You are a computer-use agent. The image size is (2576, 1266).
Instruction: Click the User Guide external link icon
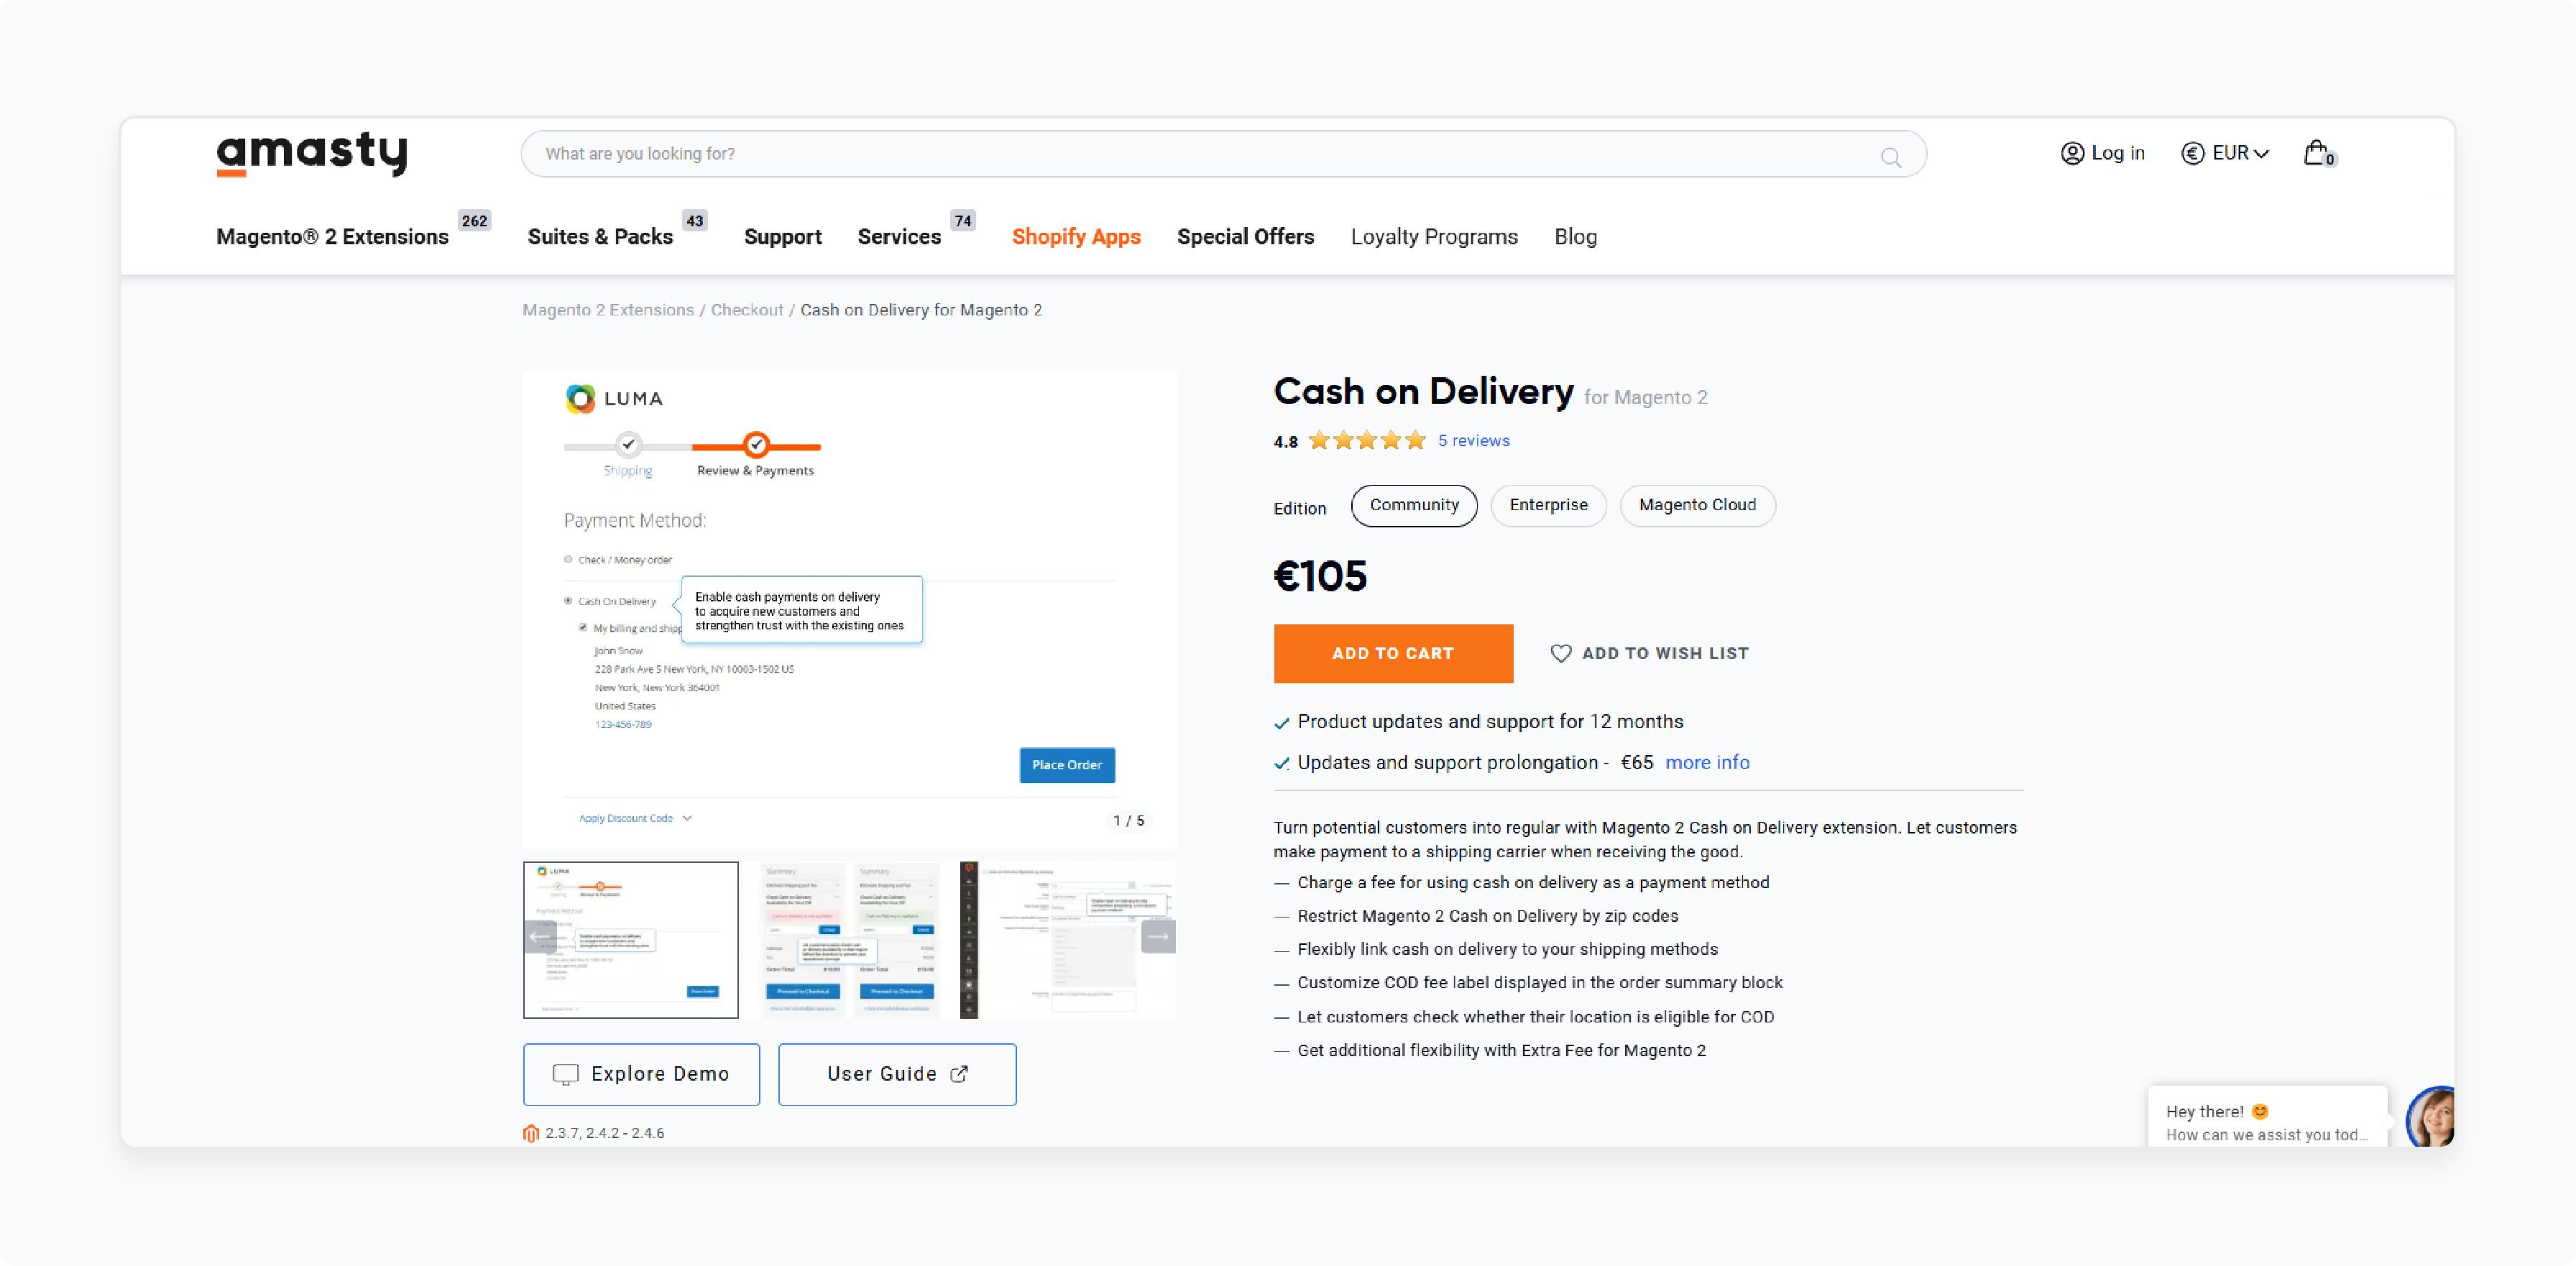click(x=959, y=1074)
